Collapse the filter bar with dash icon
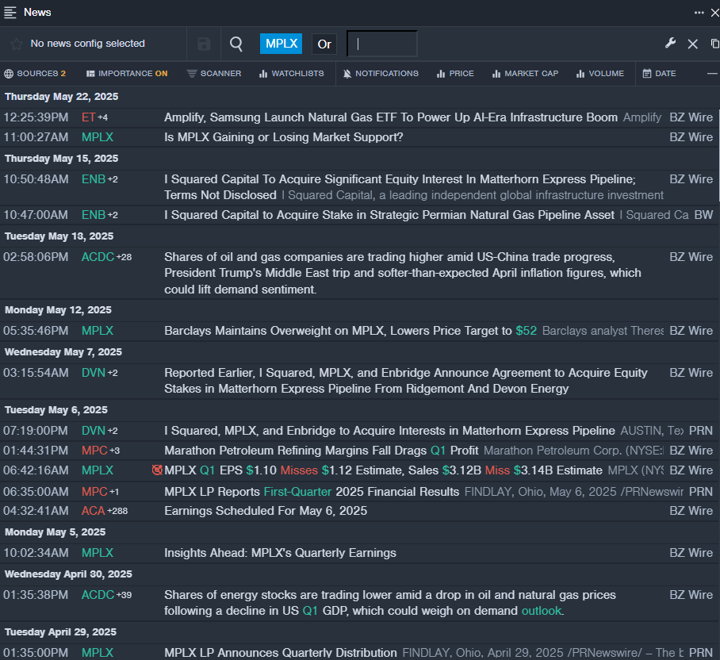720x660 pixels. click(712, 74)
